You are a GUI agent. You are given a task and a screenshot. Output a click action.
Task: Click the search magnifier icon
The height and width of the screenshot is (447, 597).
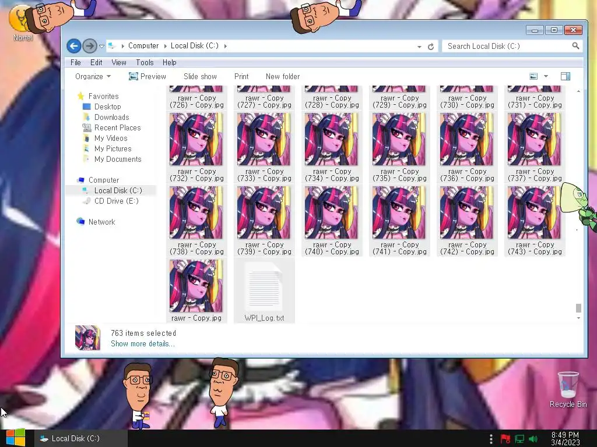pos(575,46)
